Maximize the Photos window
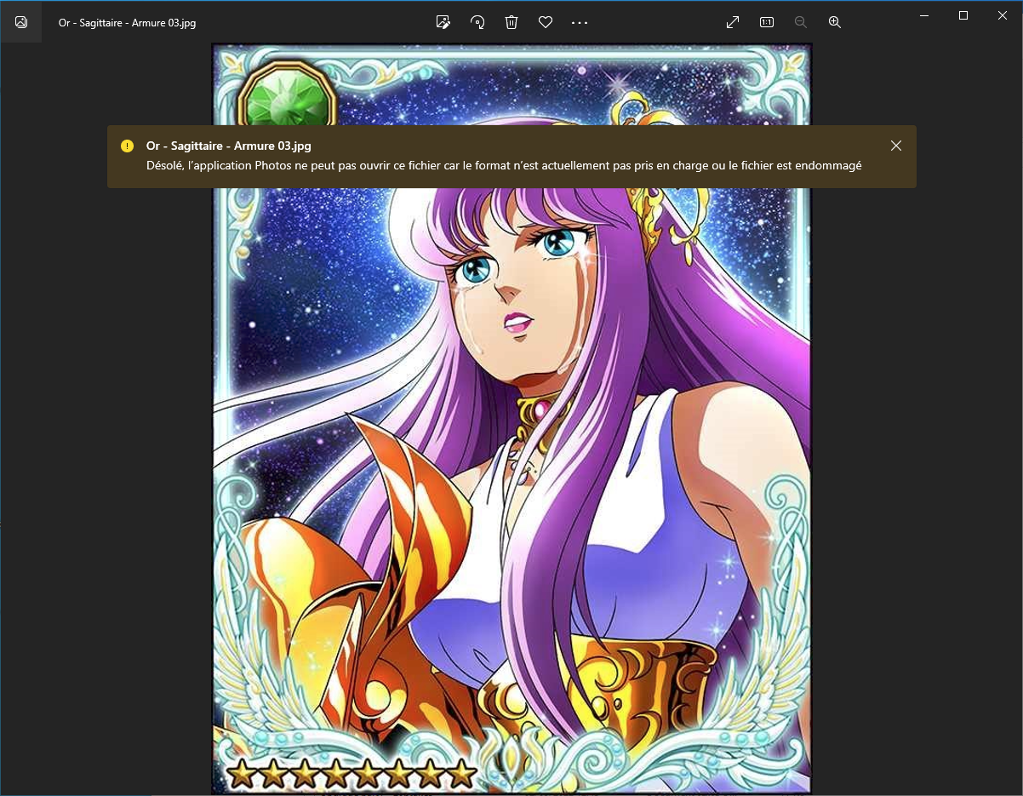 click(x=963, y=14)
